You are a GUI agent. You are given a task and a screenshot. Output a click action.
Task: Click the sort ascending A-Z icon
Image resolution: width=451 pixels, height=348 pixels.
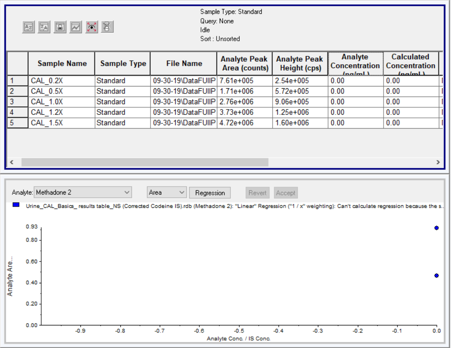point(28,27)
